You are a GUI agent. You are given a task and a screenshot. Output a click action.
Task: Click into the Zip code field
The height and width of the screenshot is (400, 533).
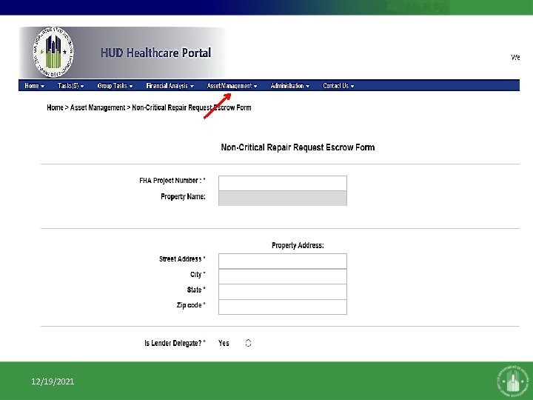tap(283, 307)
